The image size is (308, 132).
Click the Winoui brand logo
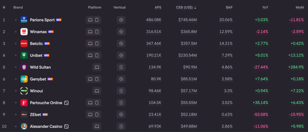click(24, 91)
